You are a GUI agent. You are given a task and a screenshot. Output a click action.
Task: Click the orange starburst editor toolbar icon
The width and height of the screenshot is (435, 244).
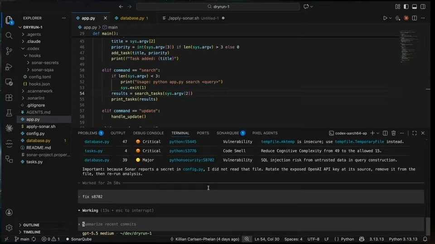(x=406, y=18)
